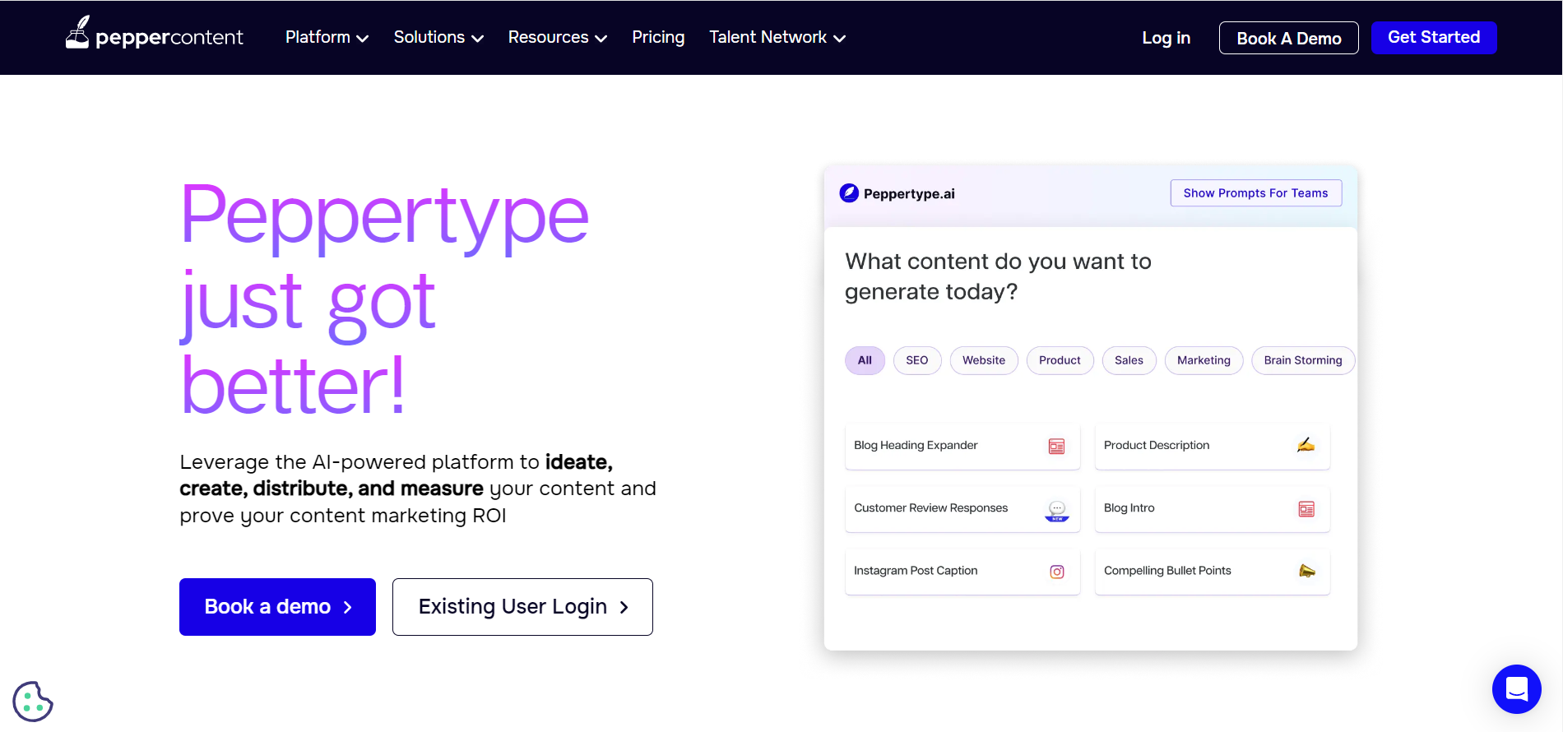The image size is (1563, 732).
Task: Click Show Prompts For Teams button
Action: pyautogui.click(x=1255, y=193)
